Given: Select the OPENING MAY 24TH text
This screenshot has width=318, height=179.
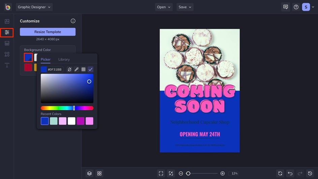Looking at the screenshot, I should coord(200,134).
